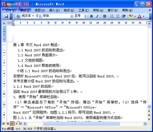The height and width of the screenshot is (132, 153).
Task: Open the 窗口(W) menu
Action: (113, 10)
